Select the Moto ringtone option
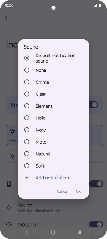Screen dimensions: 107x239 (x=27, y=142)
